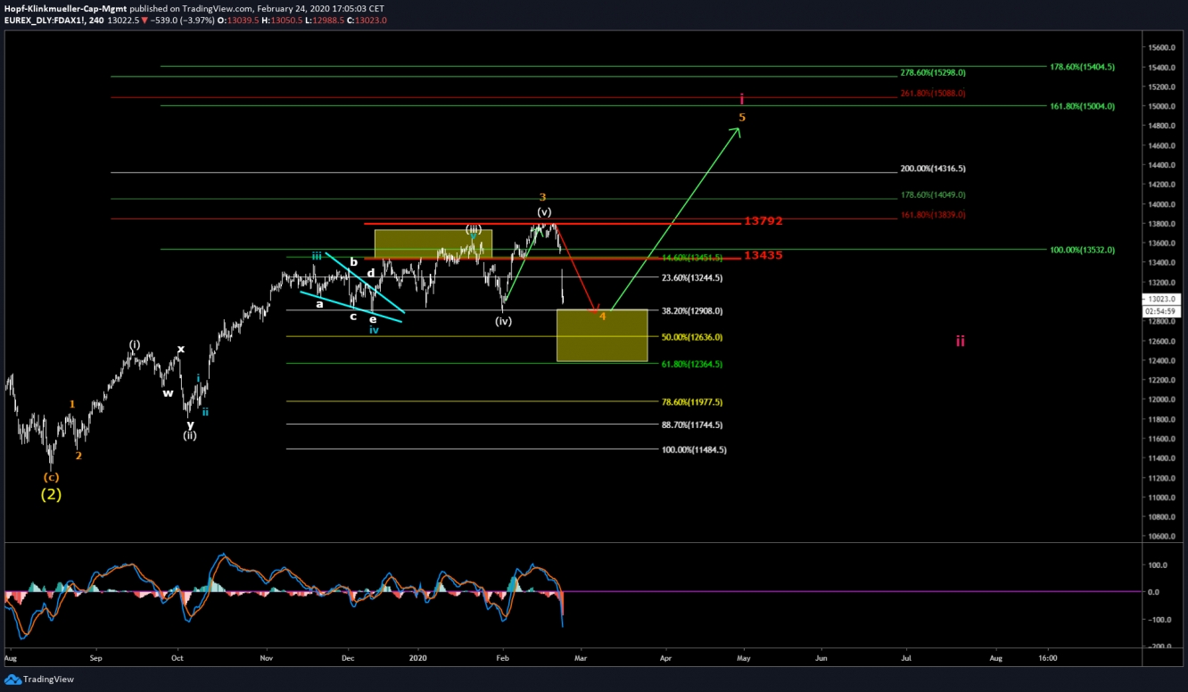The width and height of the screenshot is (1188, 692).
Task: Click the 100.00%(11484.5) retracement label
Action: pos(694,450)
